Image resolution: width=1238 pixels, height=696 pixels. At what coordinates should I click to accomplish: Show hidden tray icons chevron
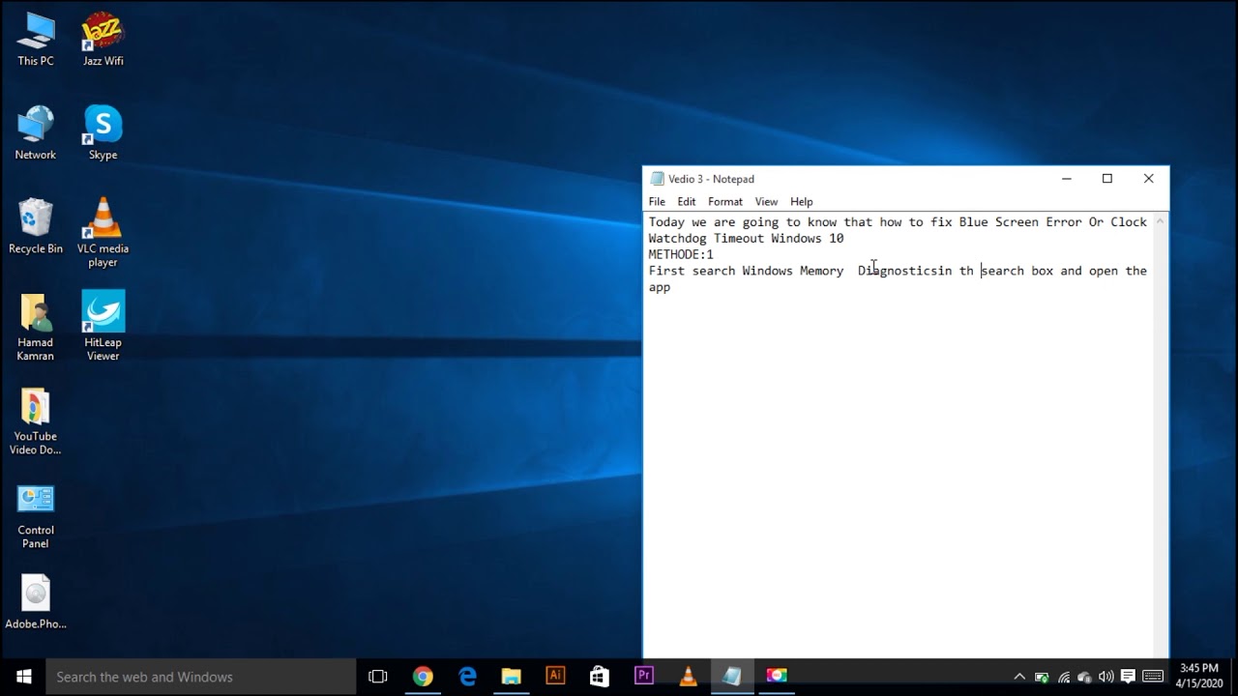tap(1019, 677)
